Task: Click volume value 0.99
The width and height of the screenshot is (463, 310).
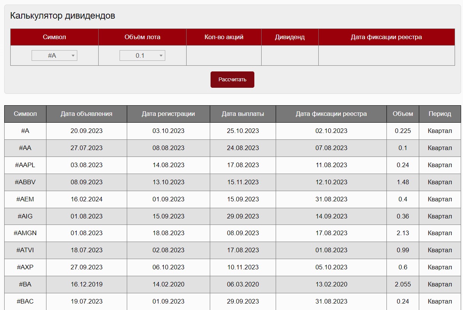Action: (403, 250)
